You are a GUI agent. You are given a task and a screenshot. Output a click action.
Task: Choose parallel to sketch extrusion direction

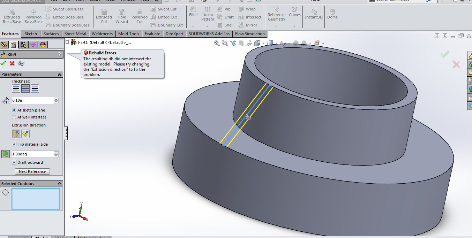point(16,134)
